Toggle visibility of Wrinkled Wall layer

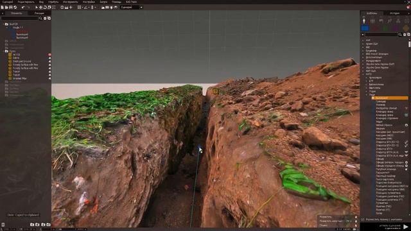click(x=49, y=78)
